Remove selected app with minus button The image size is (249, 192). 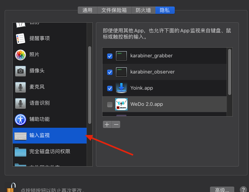pyautogui.click(x=116, y=125)
